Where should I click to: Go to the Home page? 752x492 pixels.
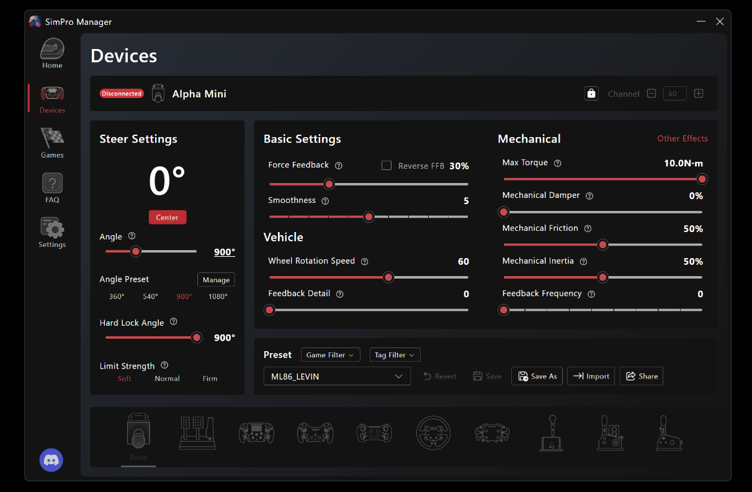click(x=52, y=53)
